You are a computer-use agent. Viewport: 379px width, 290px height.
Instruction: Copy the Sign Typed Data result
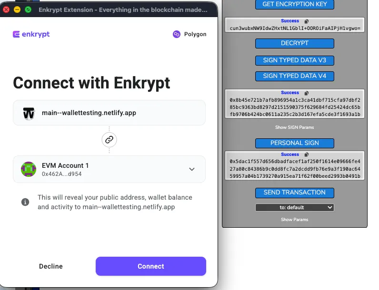pyautogui.click(x=307, y=93)
